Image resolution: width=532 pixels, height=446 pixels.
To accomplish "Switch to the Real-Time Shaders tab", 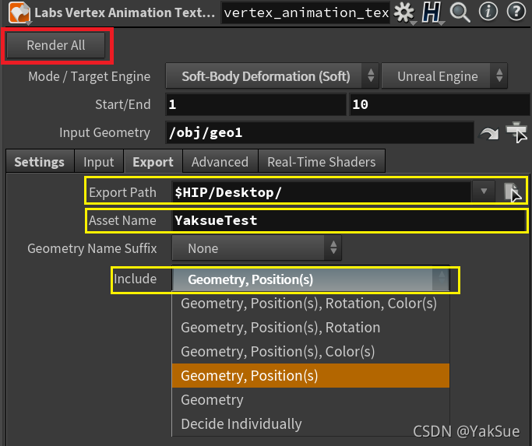I will [x=322, y=162].
